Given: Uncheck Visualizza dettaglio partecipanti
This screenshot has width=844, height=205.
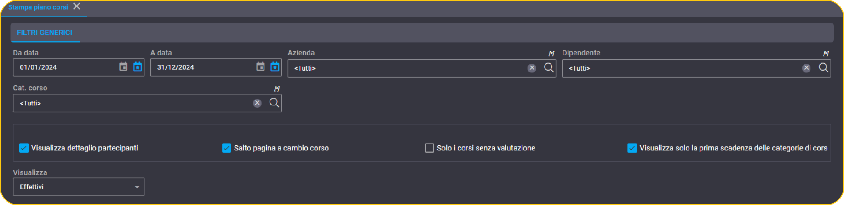Looking at the screenshot, I should pyautogui.click(x=24, y=148).
